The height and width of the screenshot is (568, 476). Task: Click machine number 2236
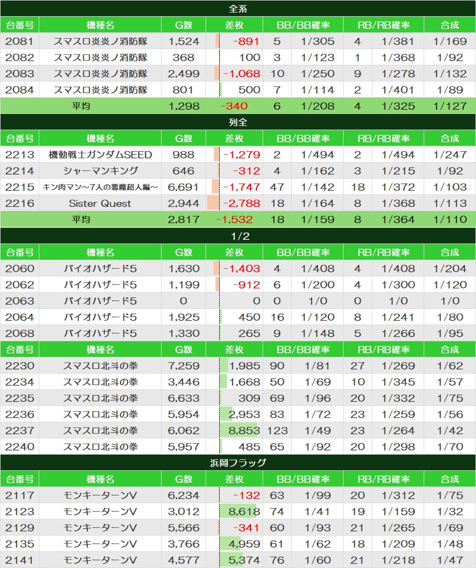19,414
